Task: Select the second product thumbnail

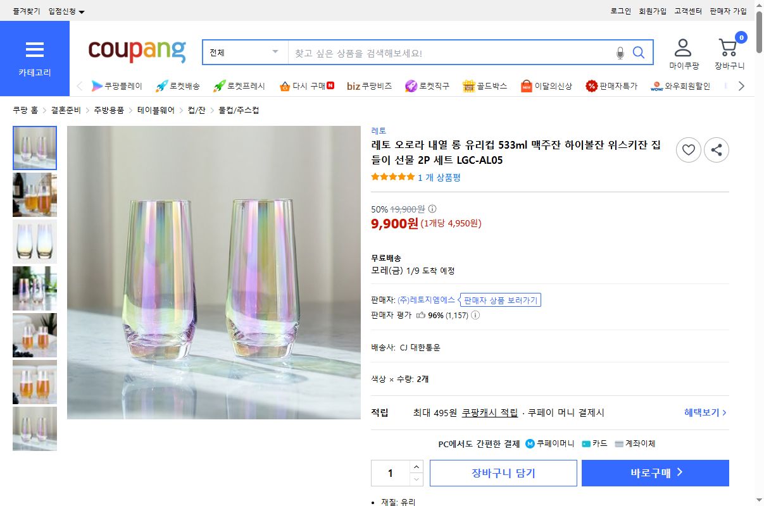Action: (35, 195)
